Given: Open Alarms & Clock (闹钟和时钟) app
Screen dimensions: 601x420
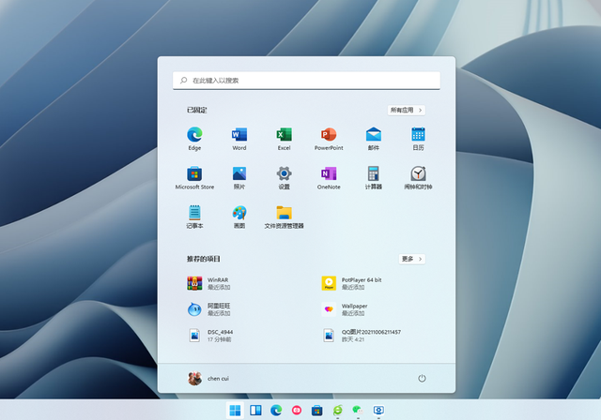Looking at the screenshot, I should click(x=418, y=177).
